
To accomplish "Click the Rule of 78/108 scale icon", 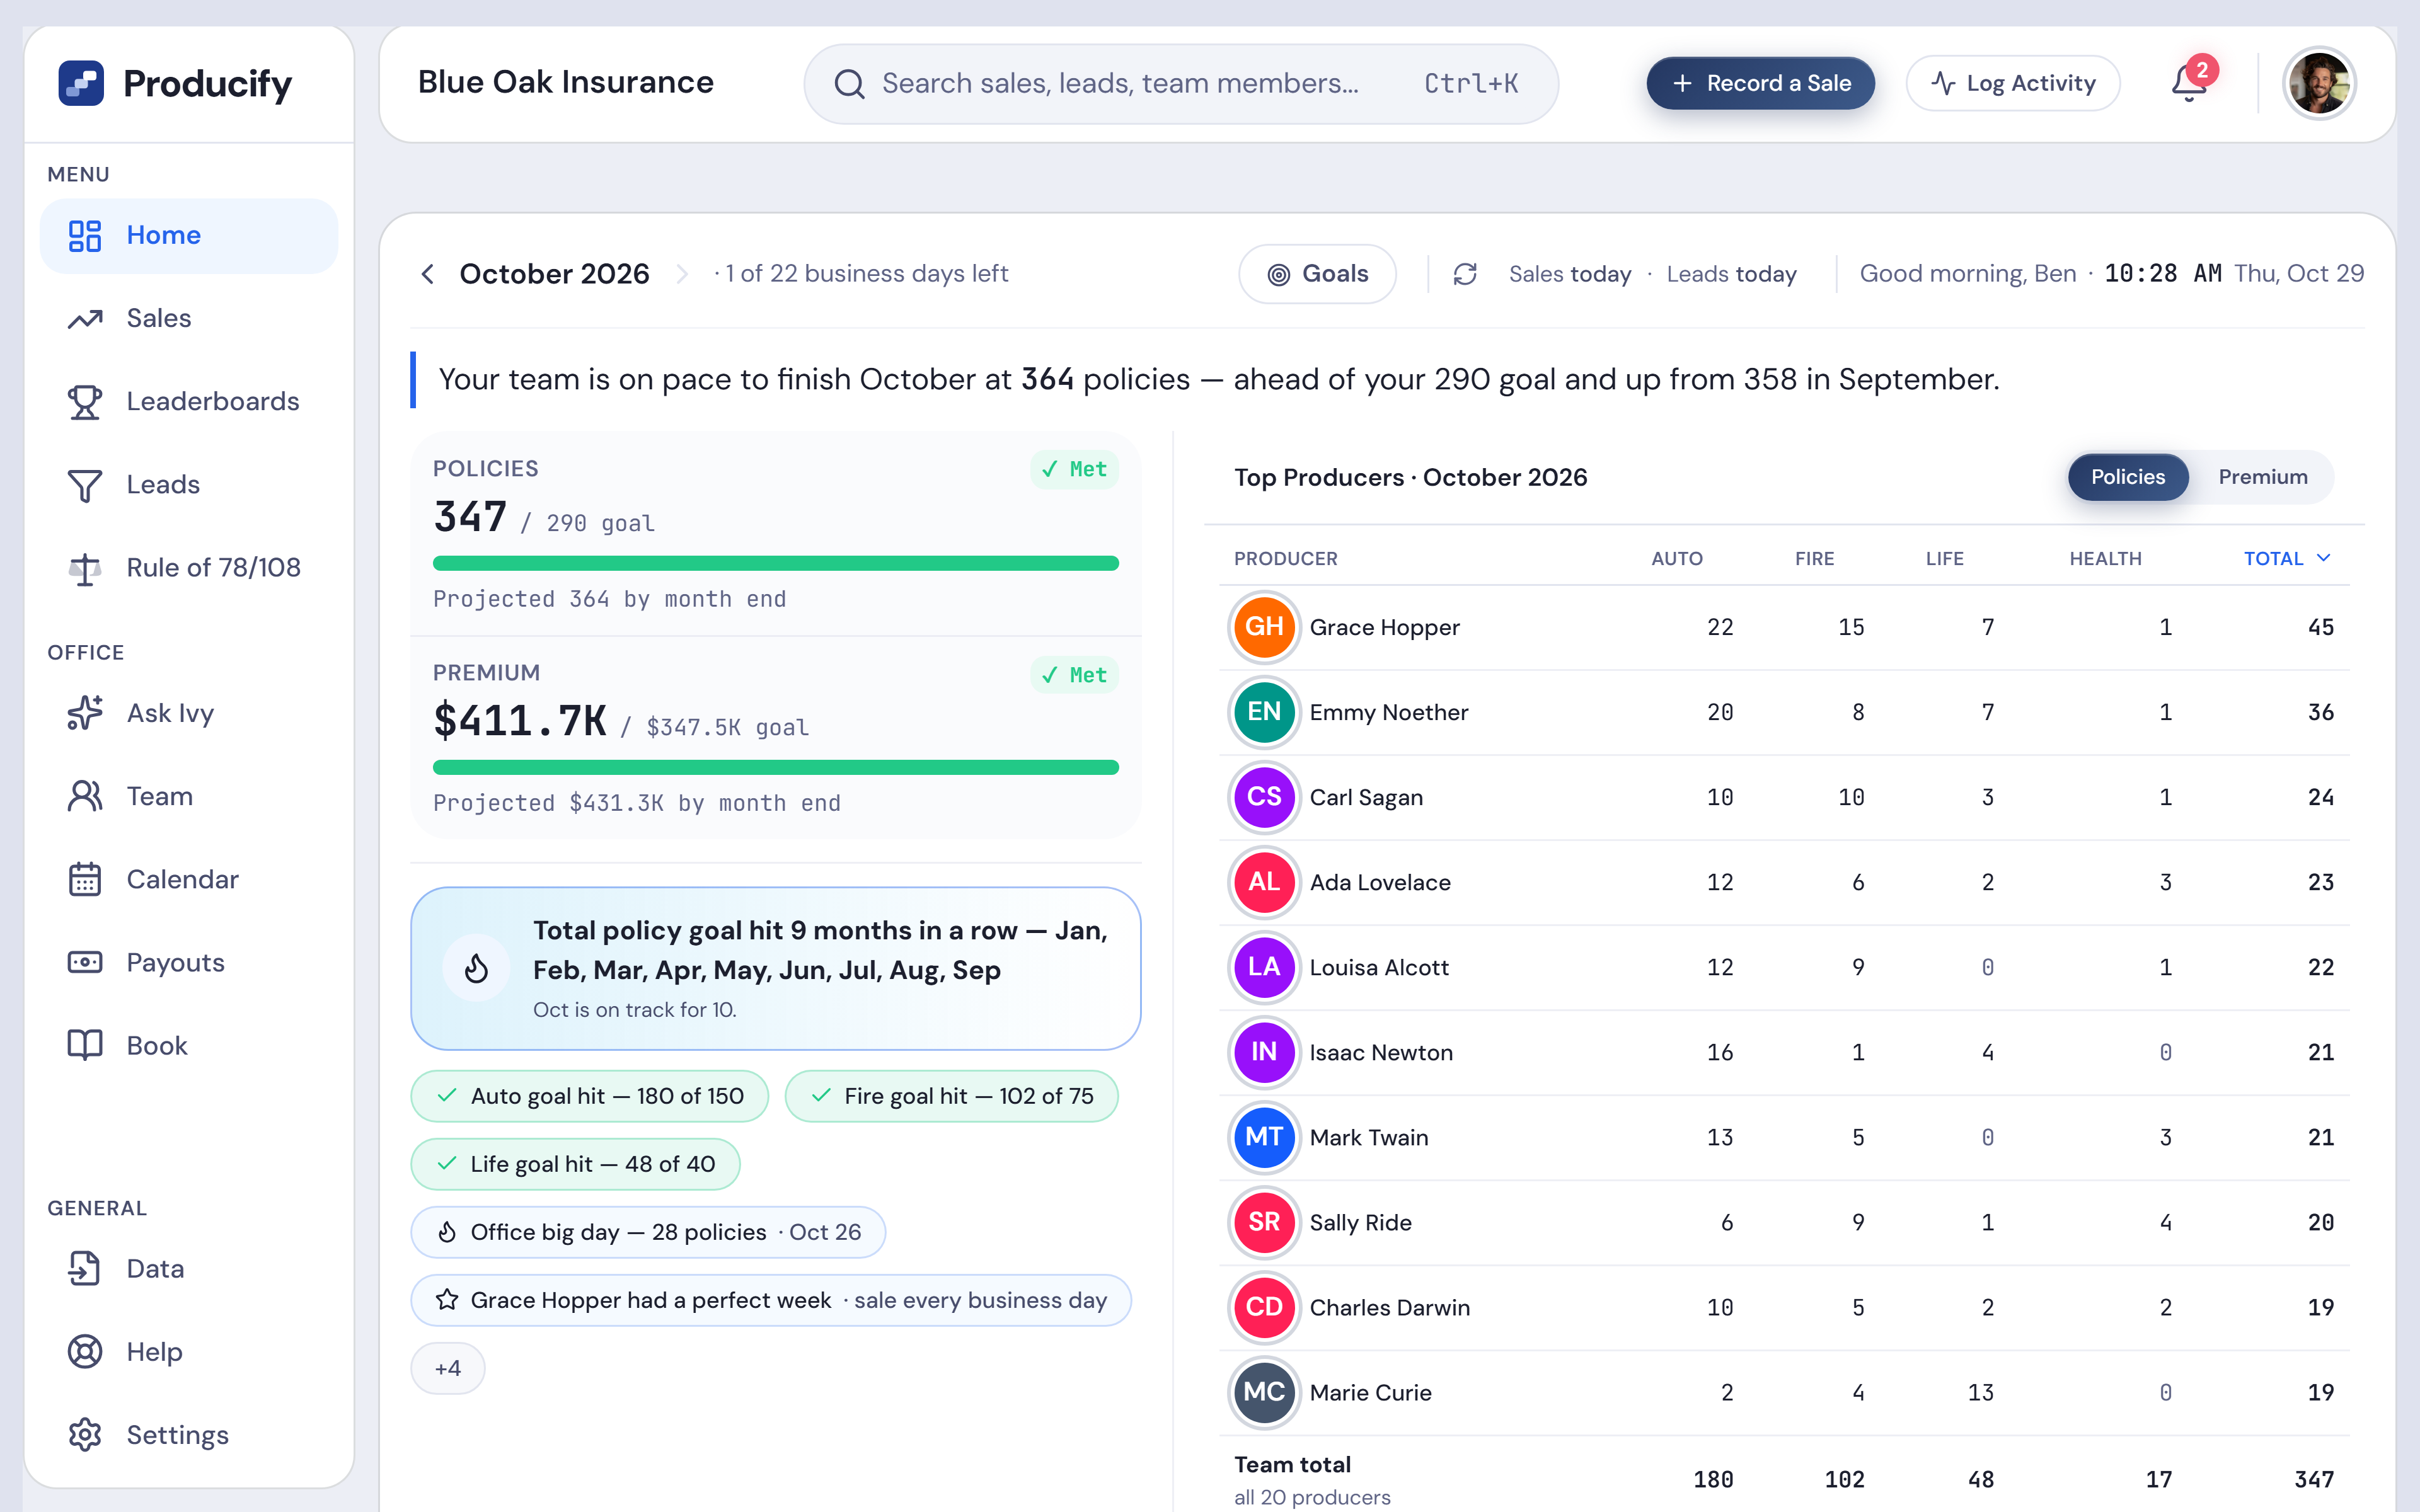I will (x=85, y=568).
